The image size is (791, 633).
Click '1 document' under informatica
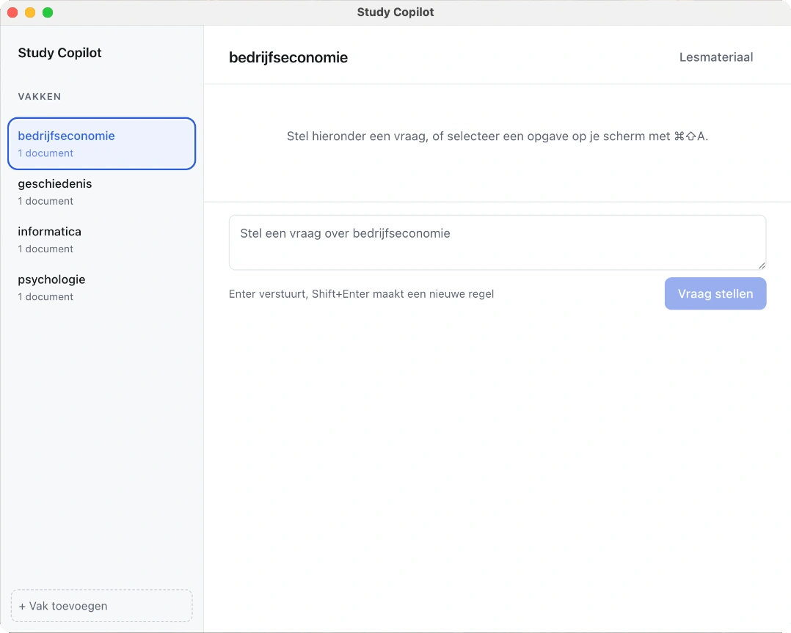tap(45, 249)
